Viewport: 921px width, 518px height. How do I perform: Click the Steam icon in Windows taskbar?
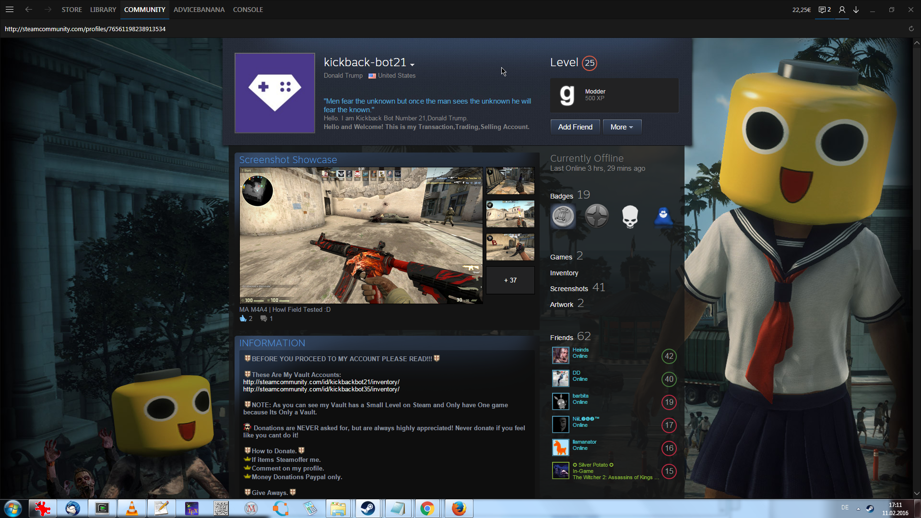368,508
